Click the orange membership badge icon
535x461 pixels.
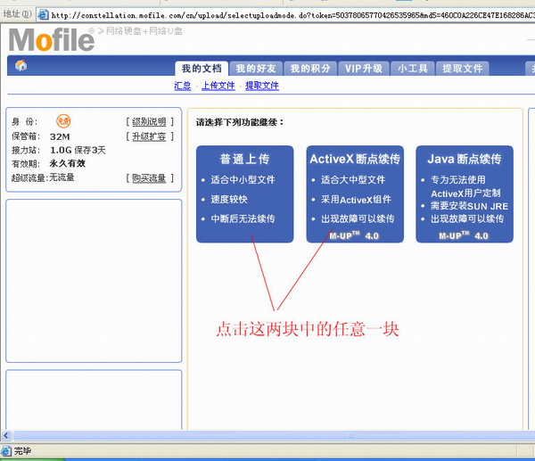[x=63, y=121]
